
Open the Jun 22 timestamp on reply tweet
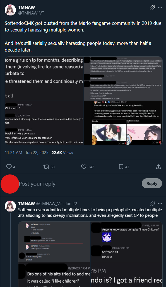[71, 203]
